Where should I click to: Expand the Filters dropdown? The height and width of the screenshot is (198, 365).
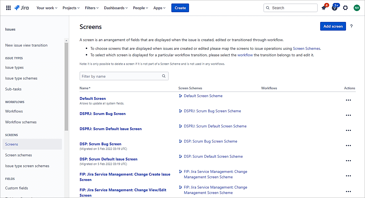(x=92, y=8)
